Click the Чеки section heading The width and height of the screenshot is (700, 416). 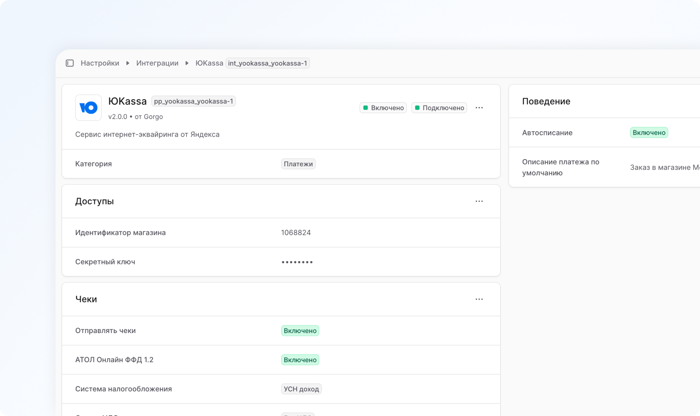click(86, 299)
